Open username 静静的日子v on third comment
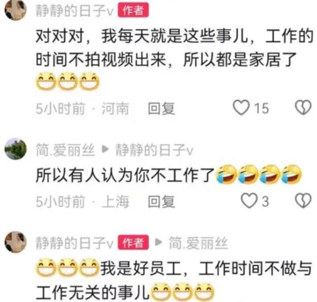This screenshot has width=317, height=302. (x=74, y=243)
